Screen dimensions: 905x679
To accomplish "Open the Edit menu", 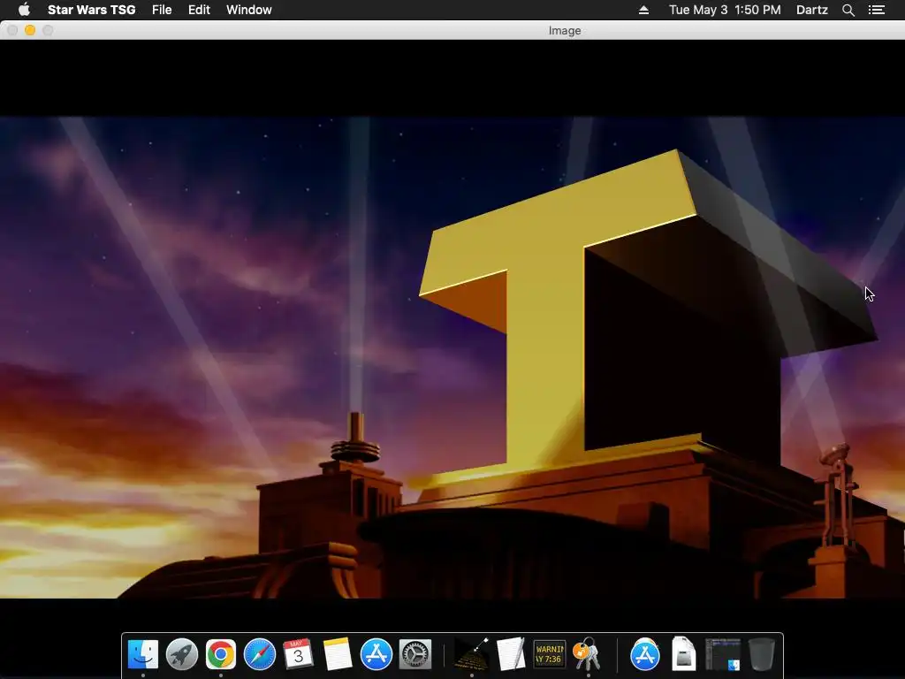I will (199, 10).
